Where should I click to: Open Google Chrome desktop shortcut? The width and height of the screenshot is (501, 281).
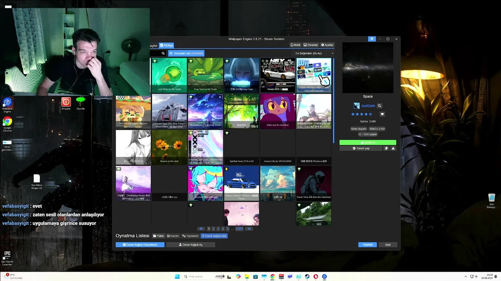[7, 124]
